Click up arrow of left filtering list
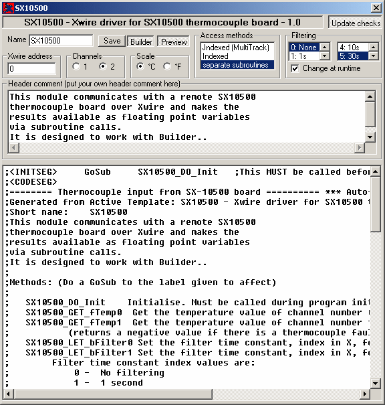This screenshot has width=385, height=405. (324, 48)
